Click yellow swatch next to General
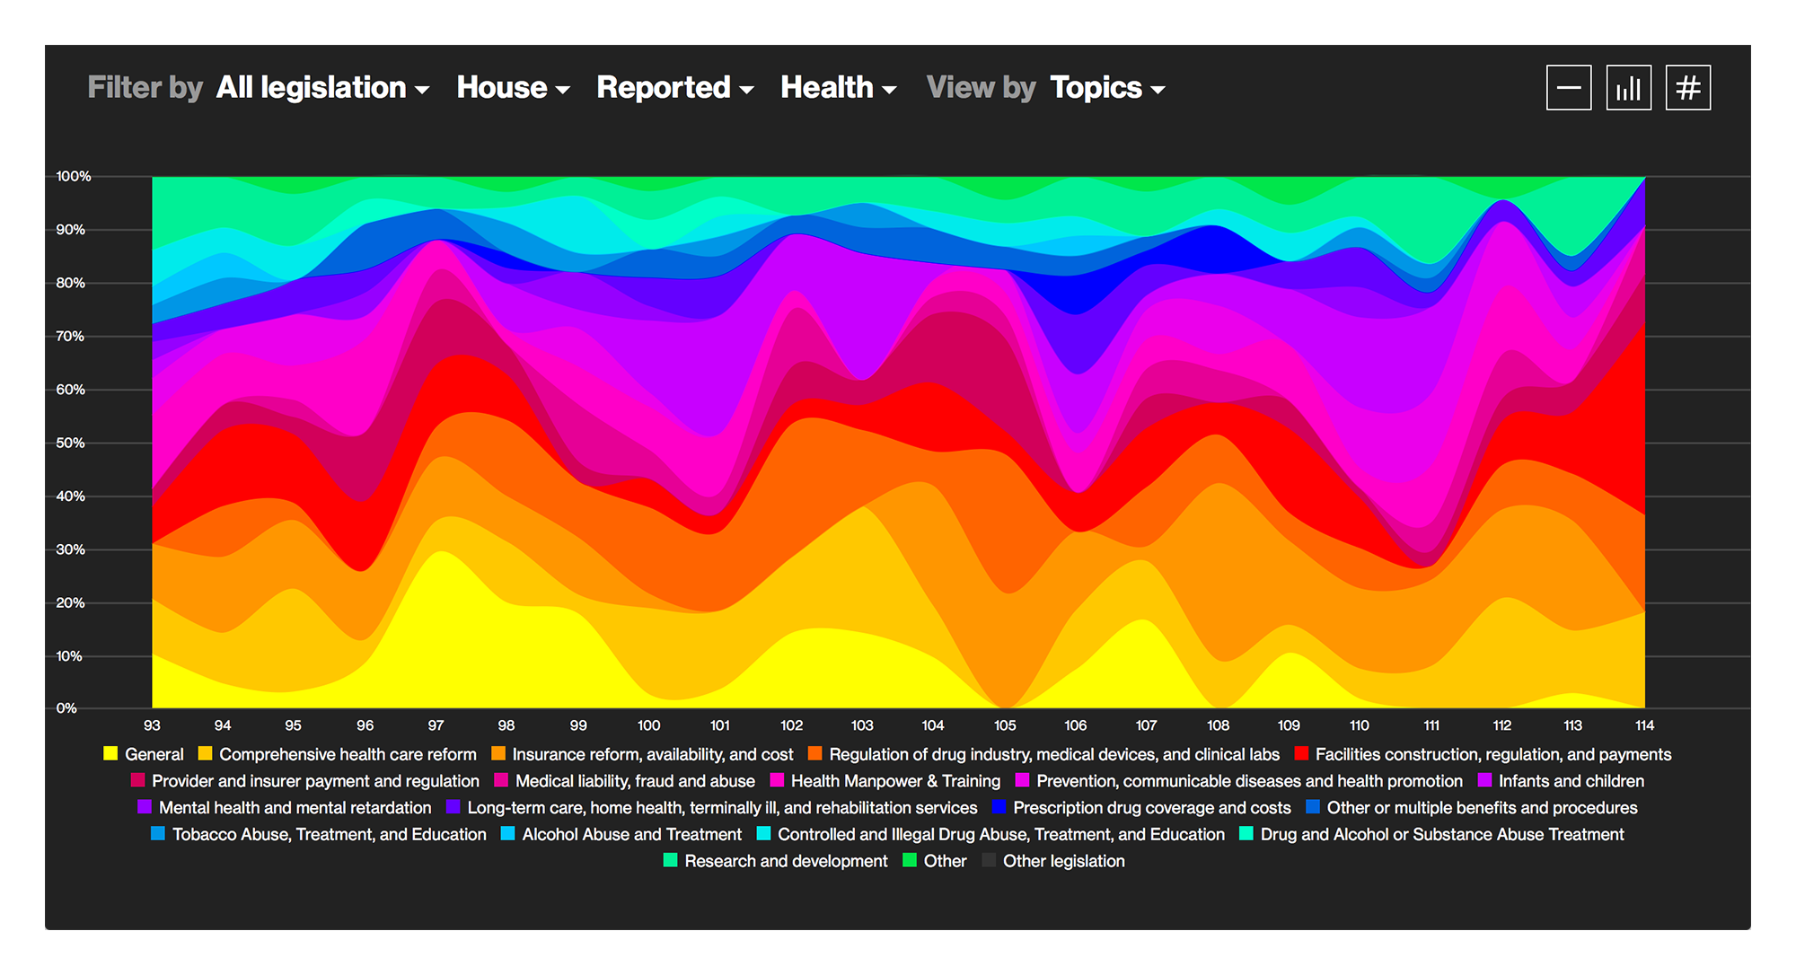This screenshot has width=1796, height=975. coord(110,754)
